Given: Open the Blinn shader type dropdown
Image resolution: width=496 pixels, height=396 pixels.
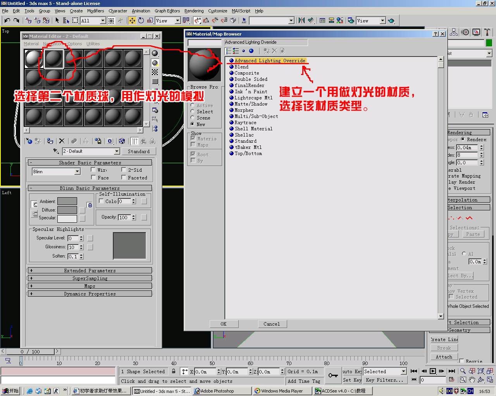Looking at the screenshot, I should 77,171.
